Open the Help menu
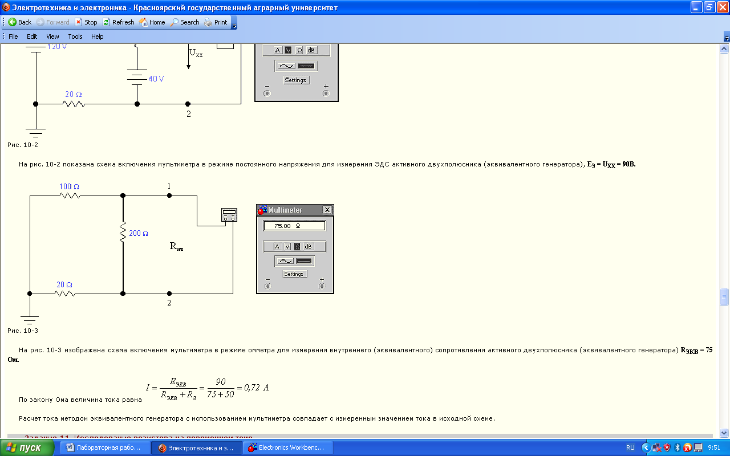 [98, 36]
